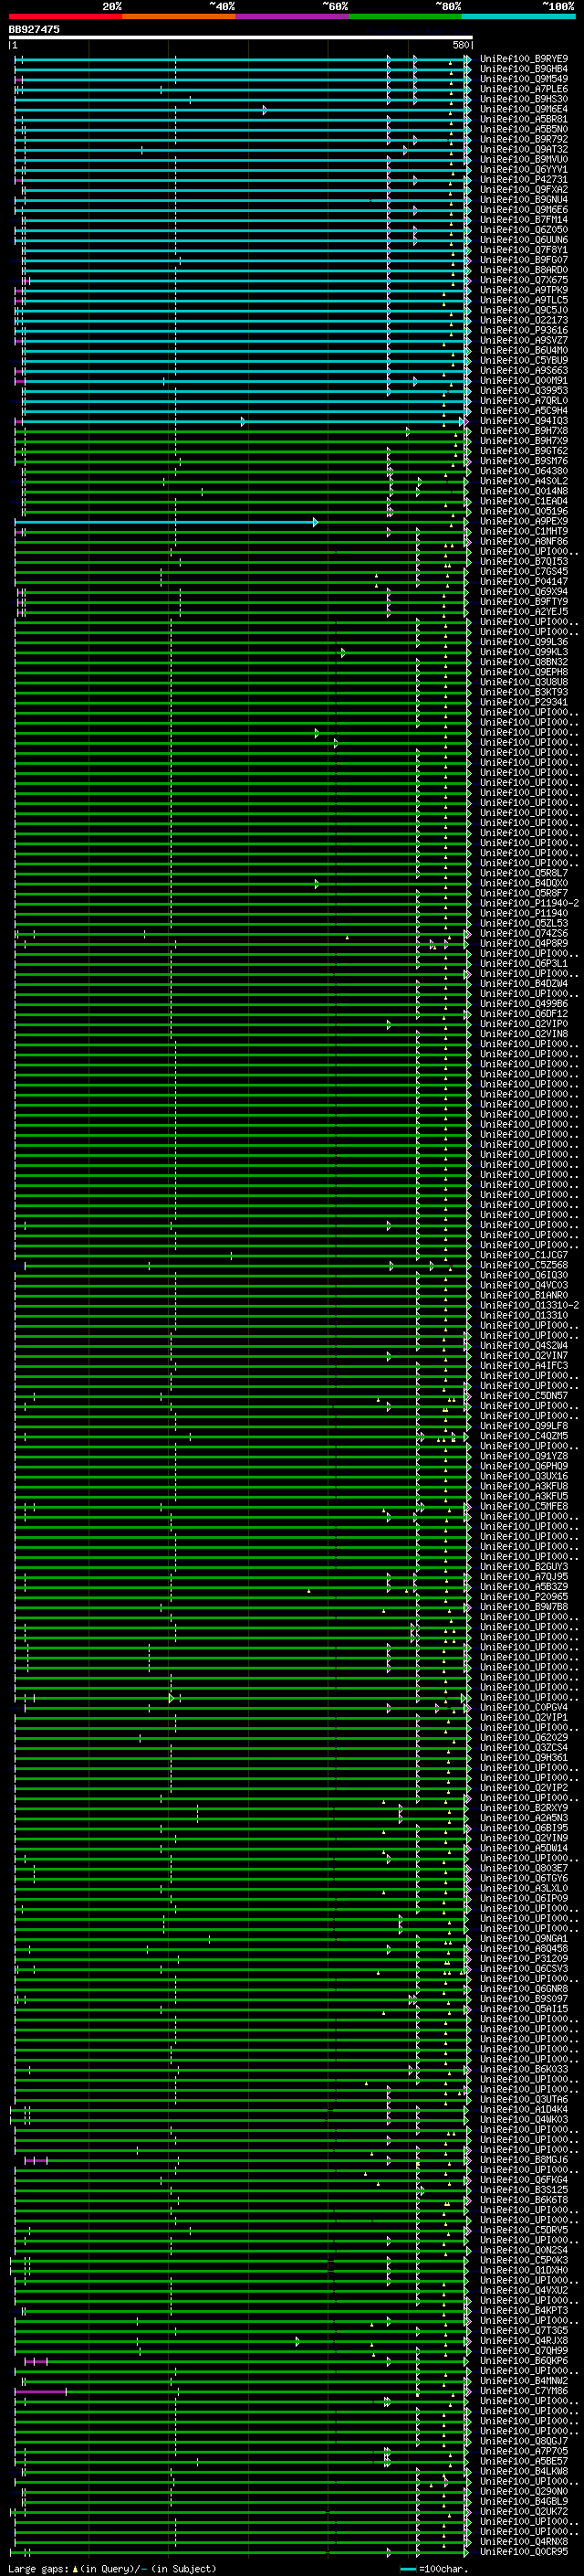Select the UniRef100_B9MVU0 label
Viewport: 584px width, 2576px height.
(x=524, y=159)
